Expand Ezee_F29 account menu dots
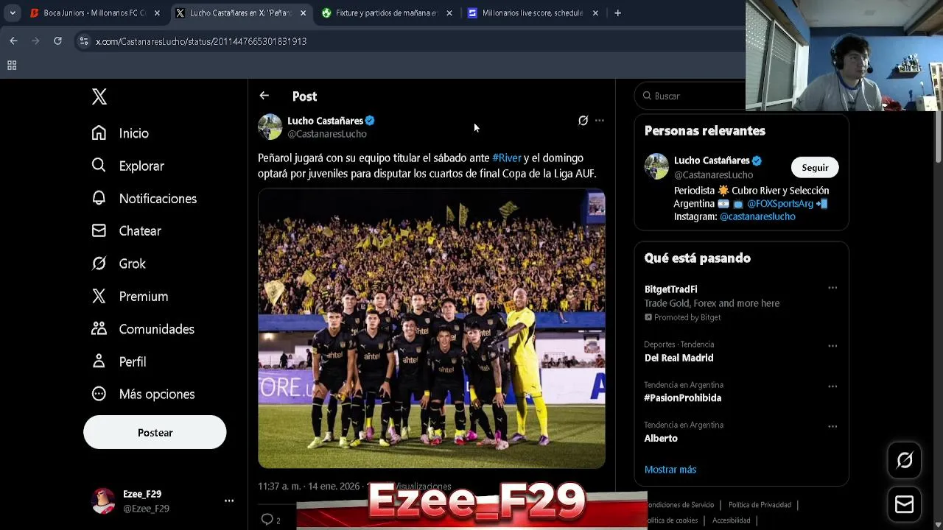 click(229, 501)
